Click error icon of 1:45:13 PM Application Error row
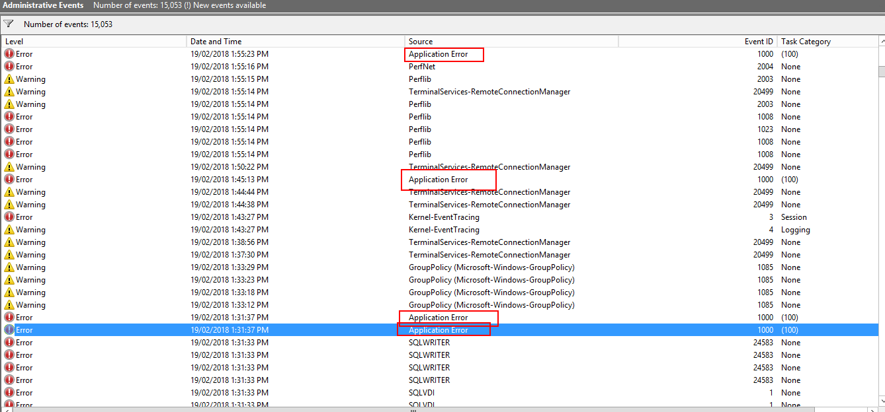 click(9, 180)
